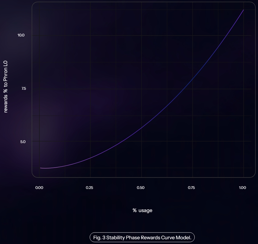Click the curve's top endpoint at 1.00 usage
The height and width of the screenshot is (244, 258).
pyautogui.click(x=243, y=10)
